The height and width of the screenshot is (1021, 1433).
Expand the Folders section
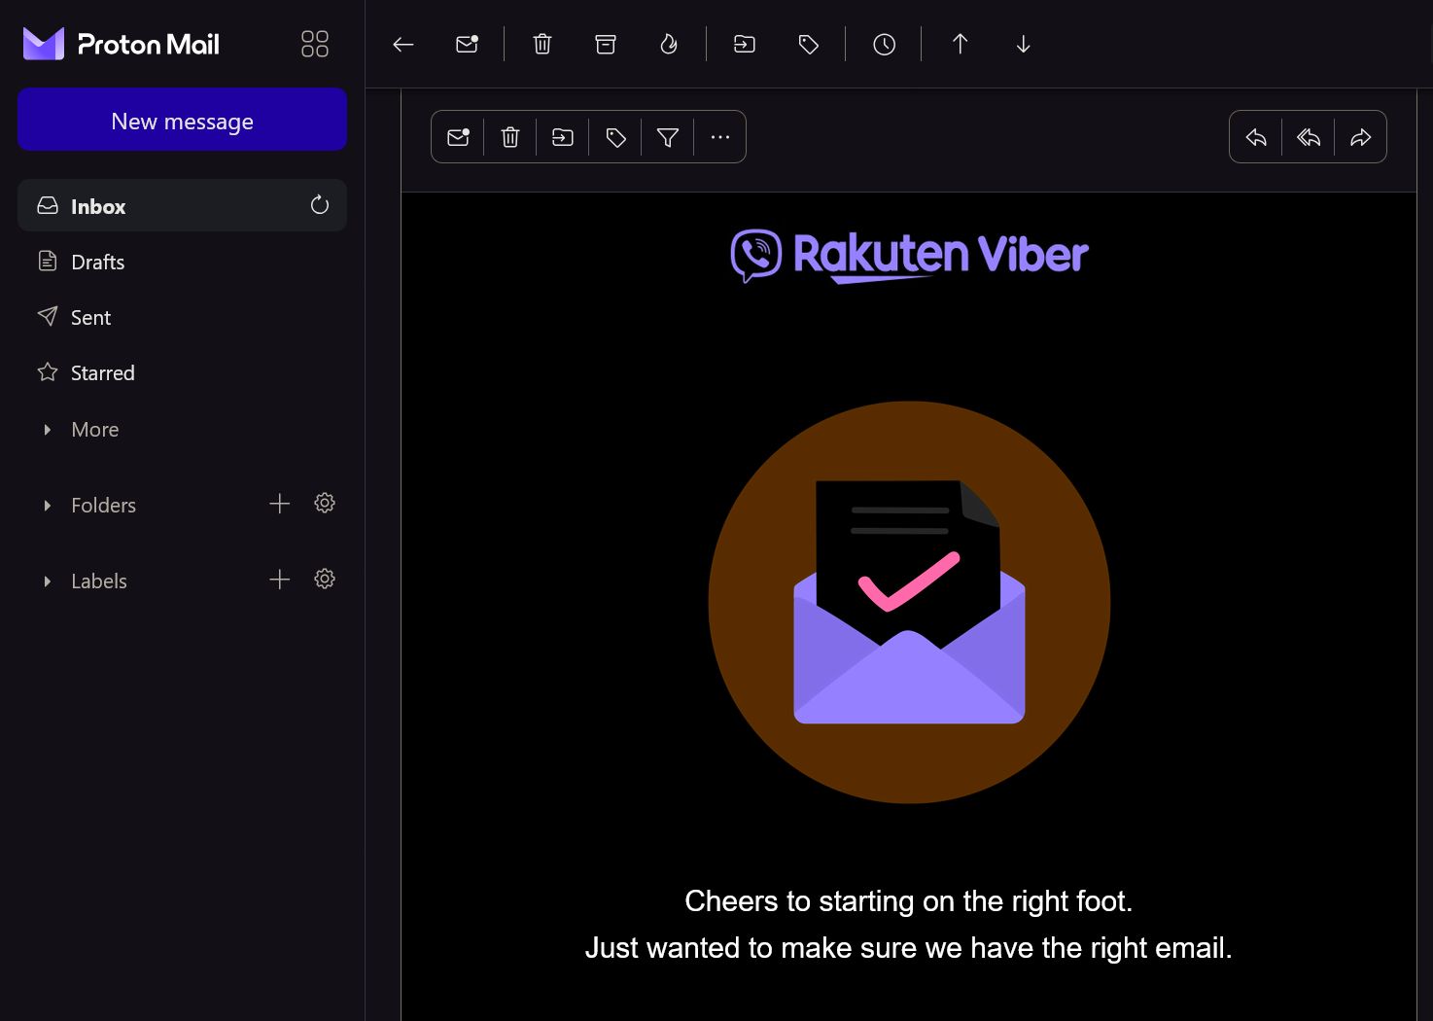tap(89, 505)
